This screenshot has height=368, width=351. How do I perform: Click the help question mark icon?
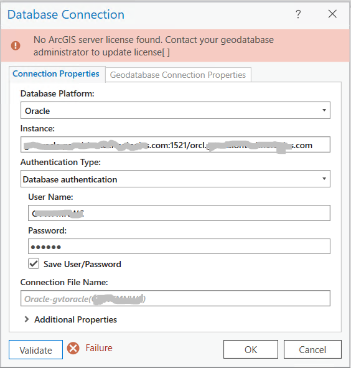(x=298, y=14)
